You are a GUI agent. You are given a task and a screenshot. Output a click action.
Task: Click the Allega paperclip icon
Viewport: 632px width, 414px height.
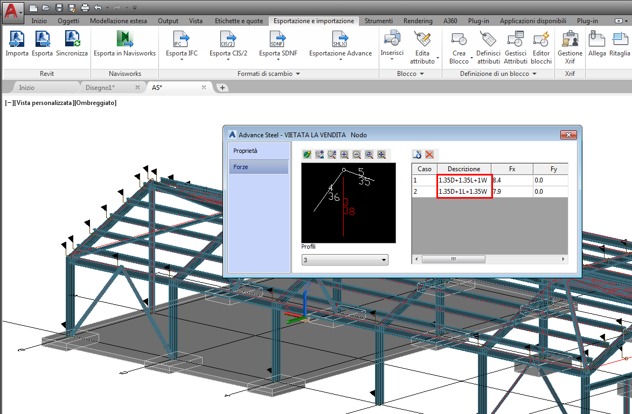click(x=597, y=39)
